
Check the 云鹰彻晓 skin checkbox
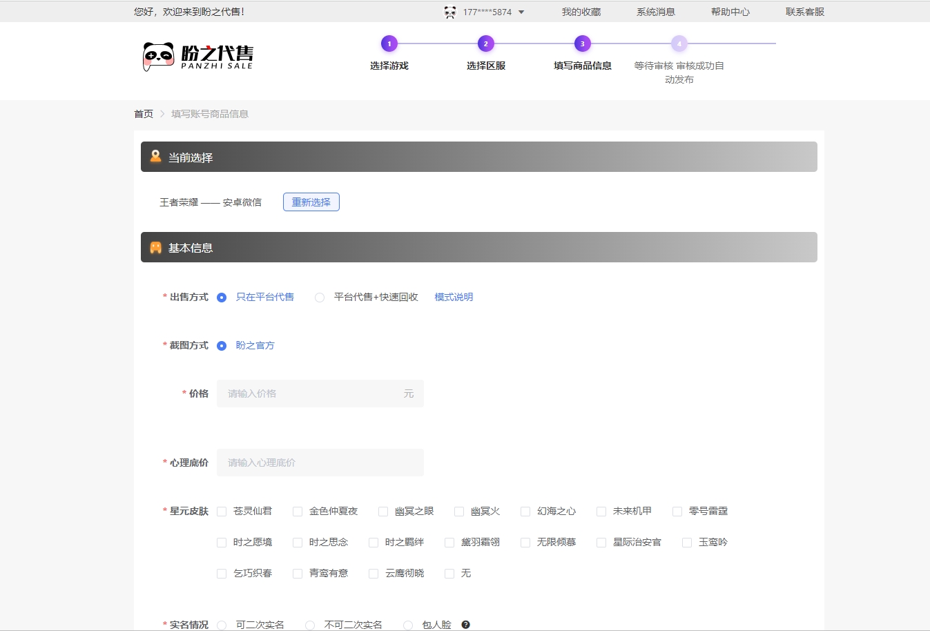point(374,574)
